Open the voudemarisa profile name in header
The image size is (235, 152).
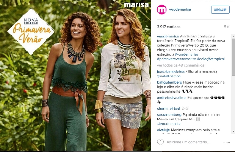coord(180,9)
